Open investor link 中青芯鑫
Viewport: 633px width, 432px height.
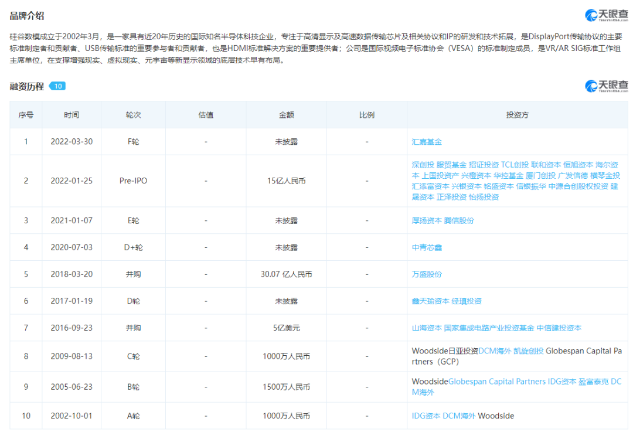click(427, 247)
